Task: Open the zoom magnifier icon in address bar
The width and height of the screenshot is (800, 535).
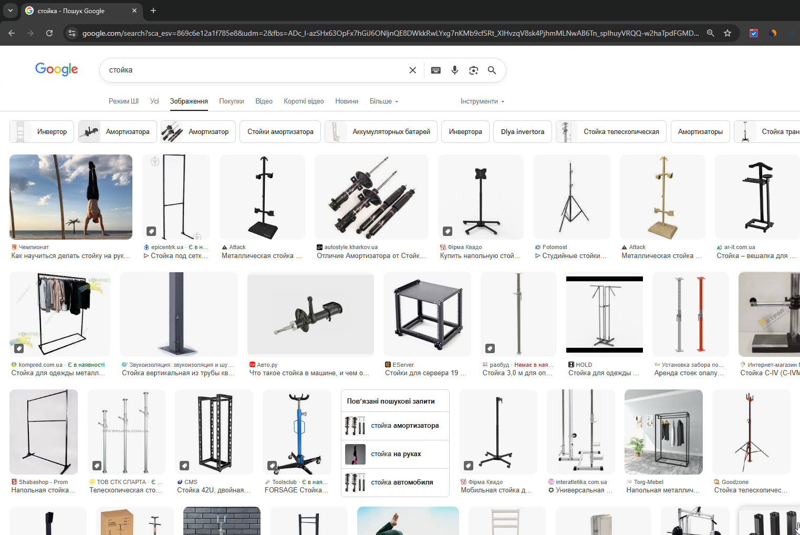Action: (711, 33)
